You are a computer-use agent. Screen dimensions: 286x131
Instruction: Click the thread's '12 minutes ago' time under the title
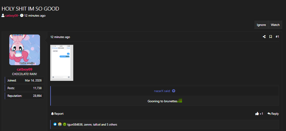(x=35, y=15)
